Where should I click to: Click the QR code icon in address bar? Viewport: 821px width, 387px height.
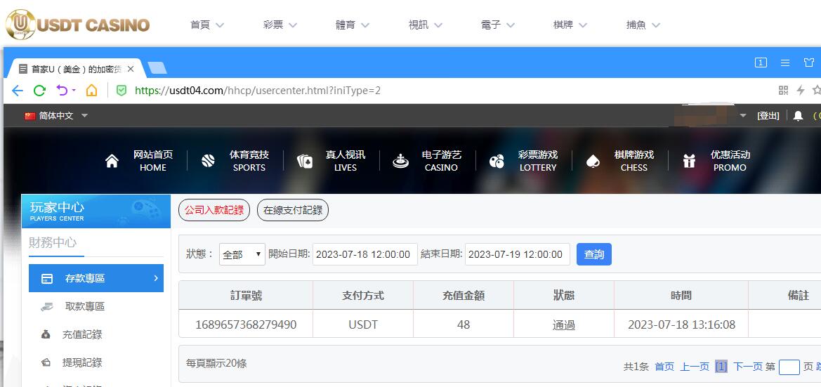(784, 91)
